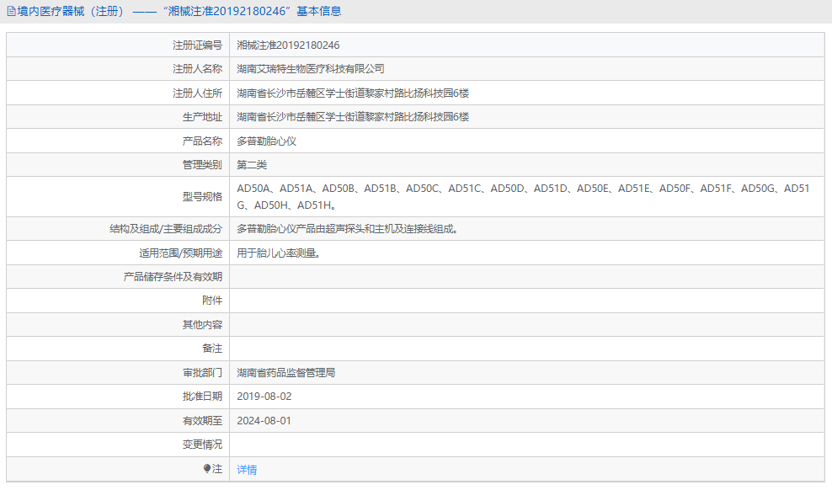Click the 审批部门 row label
This screenshot has height=490, width=832.
pos(202,373)
